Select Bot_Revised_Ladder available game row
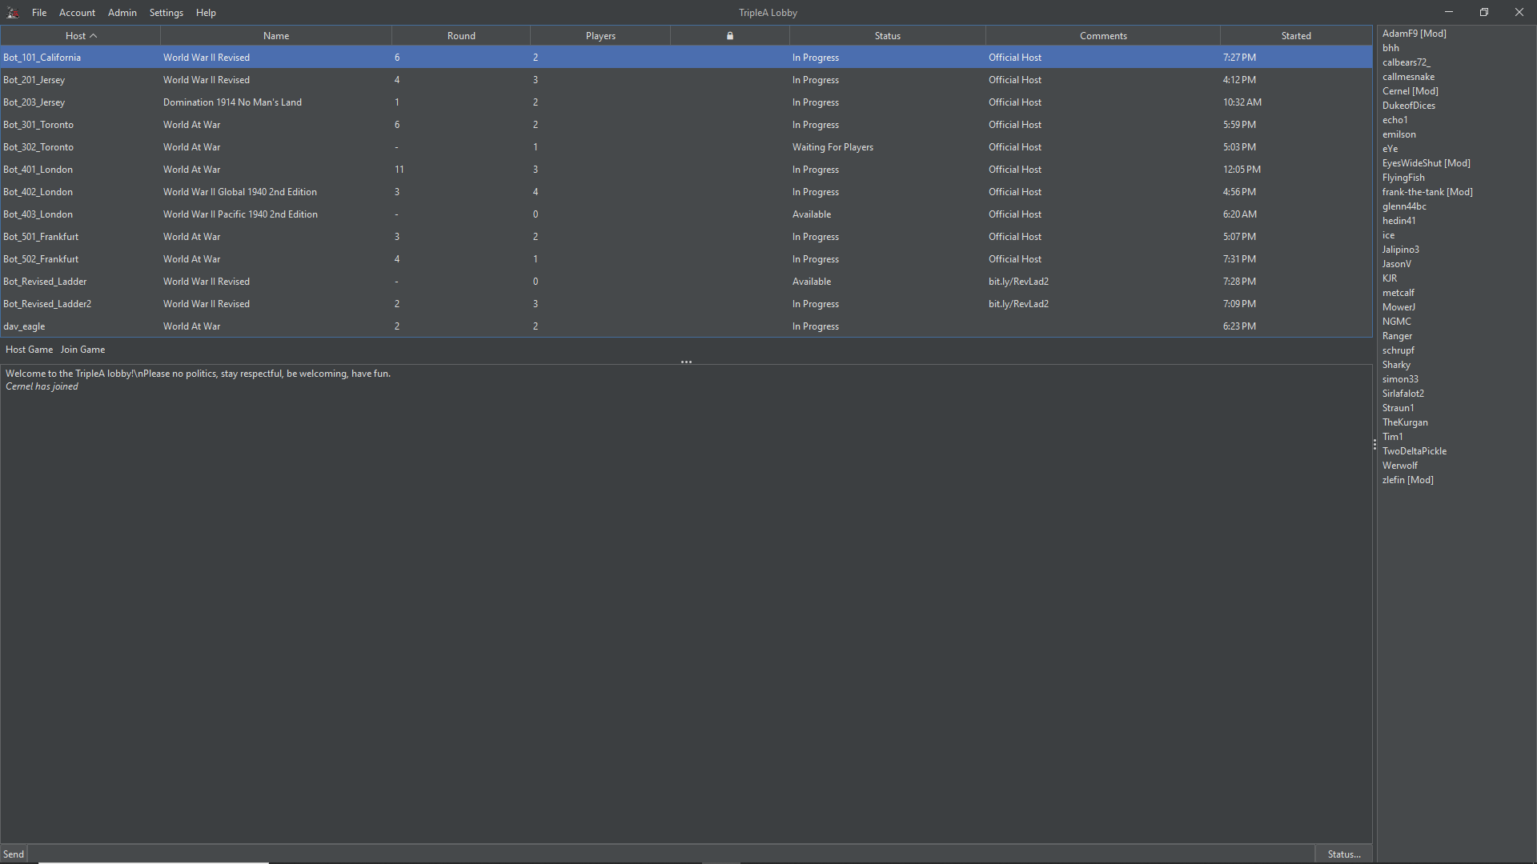Image resolution: width=1537 pixels, height=864 pixels. tap(686, 282)
